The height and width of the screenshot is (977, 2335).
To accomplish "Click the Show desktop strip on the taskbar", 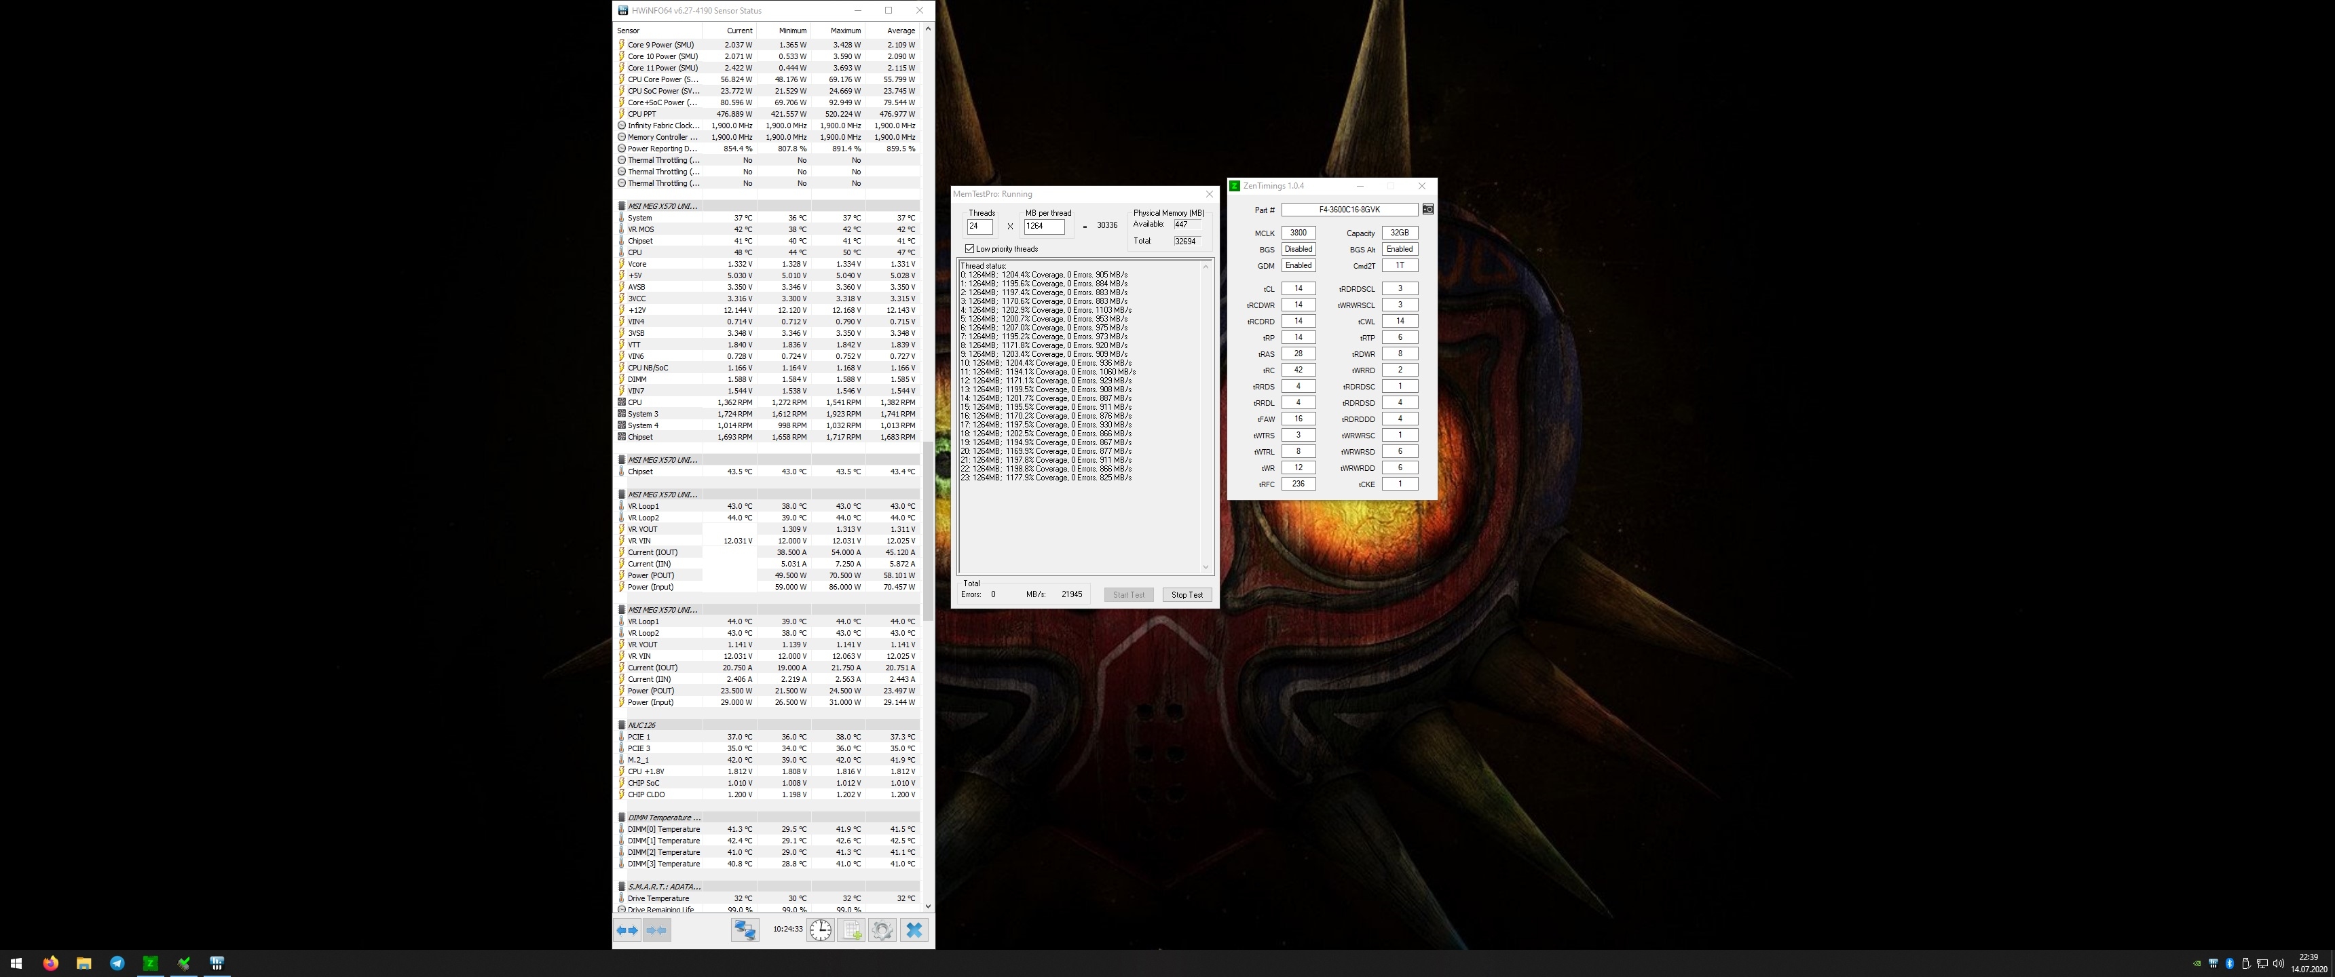I will tap(2332, 963).
